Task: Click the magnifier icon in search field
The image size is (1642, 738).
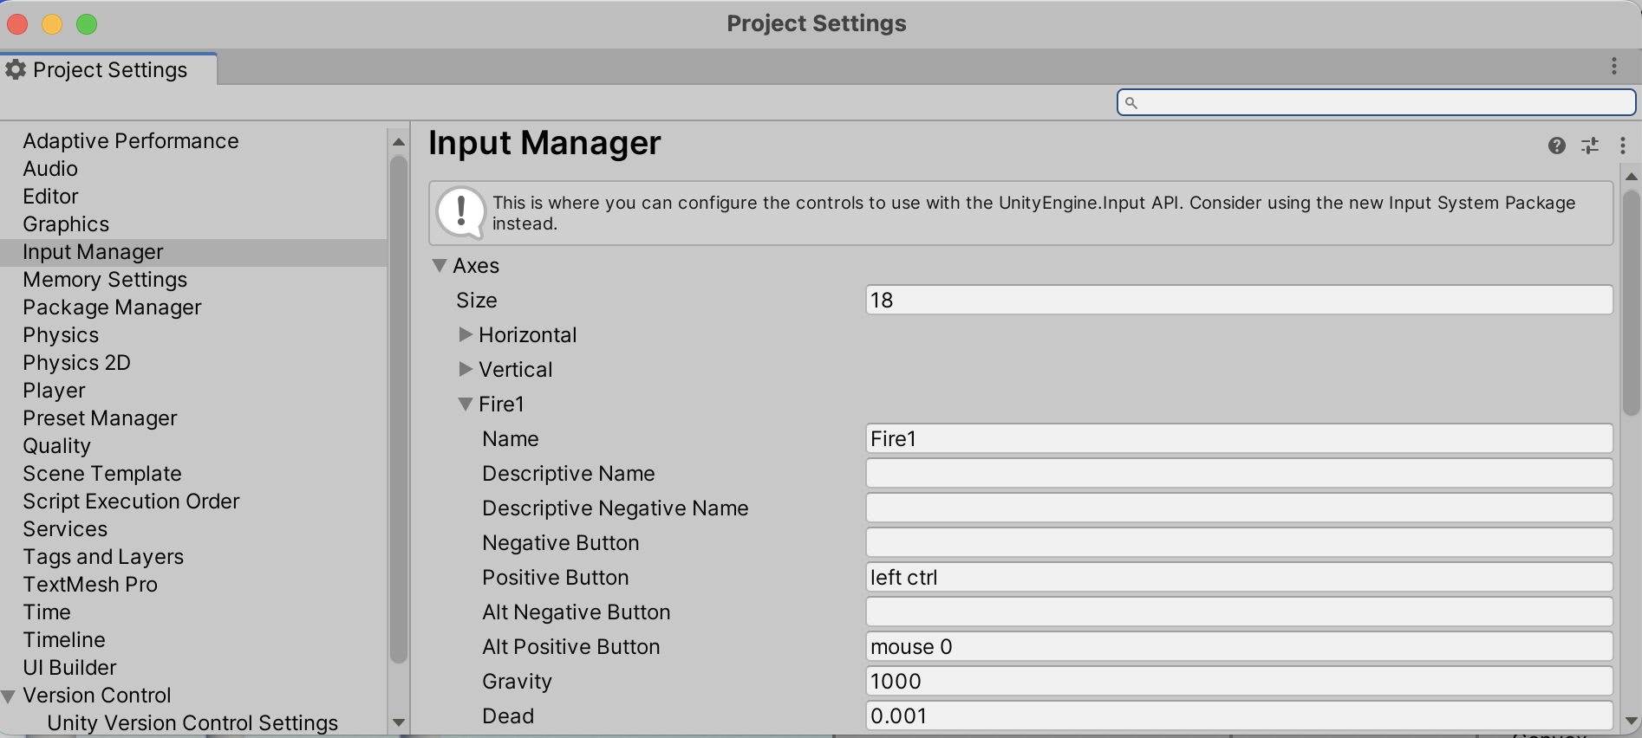Action: [x=1131, y=103]
